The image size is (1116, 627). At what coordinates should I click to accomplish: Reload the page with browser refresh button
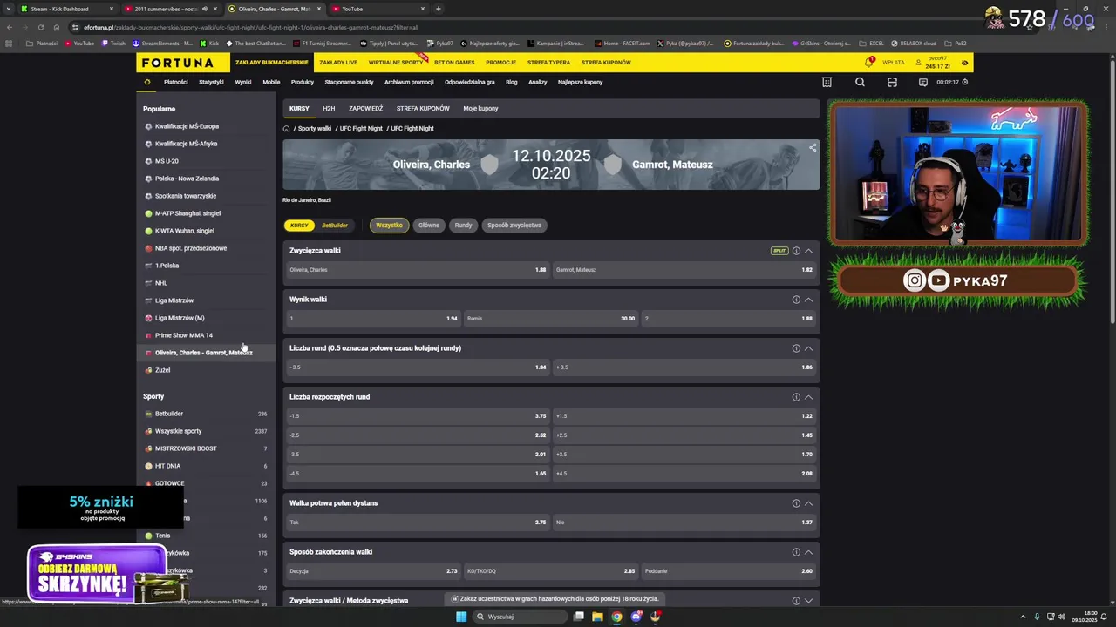click(x=40, y=27)
